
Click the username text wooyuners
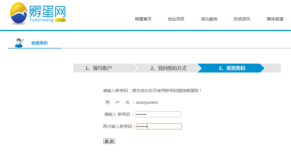(147, 102)
